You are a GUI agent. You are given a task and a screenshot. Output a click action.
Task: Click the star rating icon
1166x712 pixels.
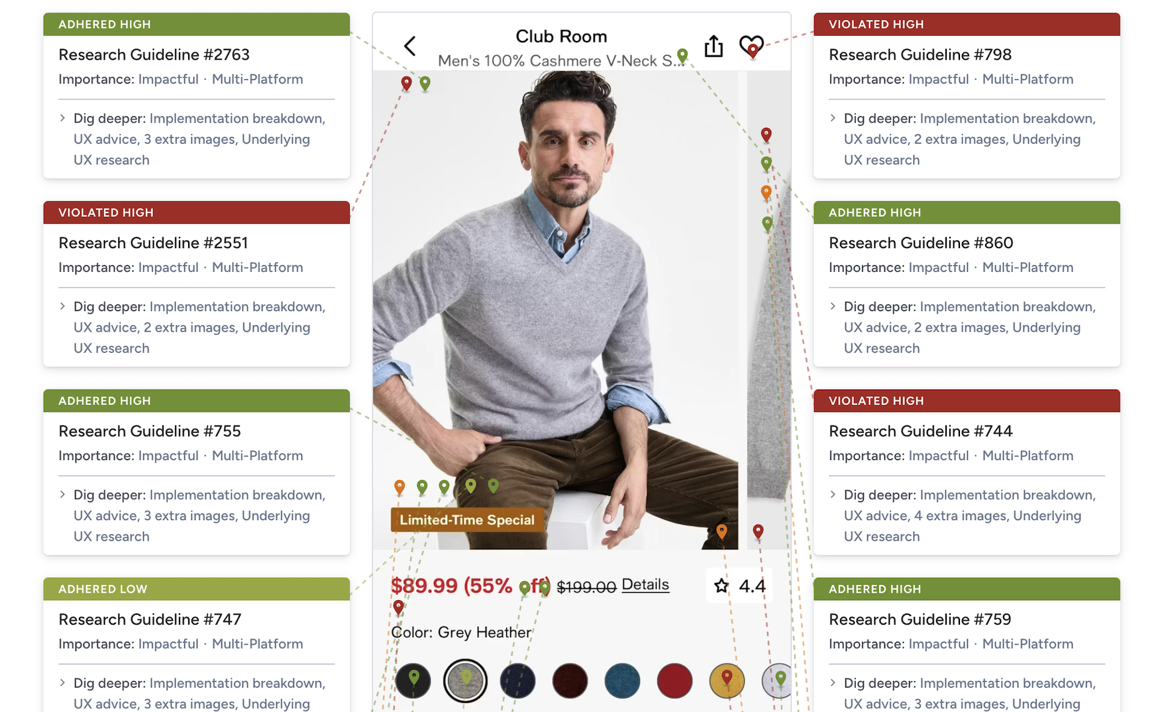pos(721,586)
